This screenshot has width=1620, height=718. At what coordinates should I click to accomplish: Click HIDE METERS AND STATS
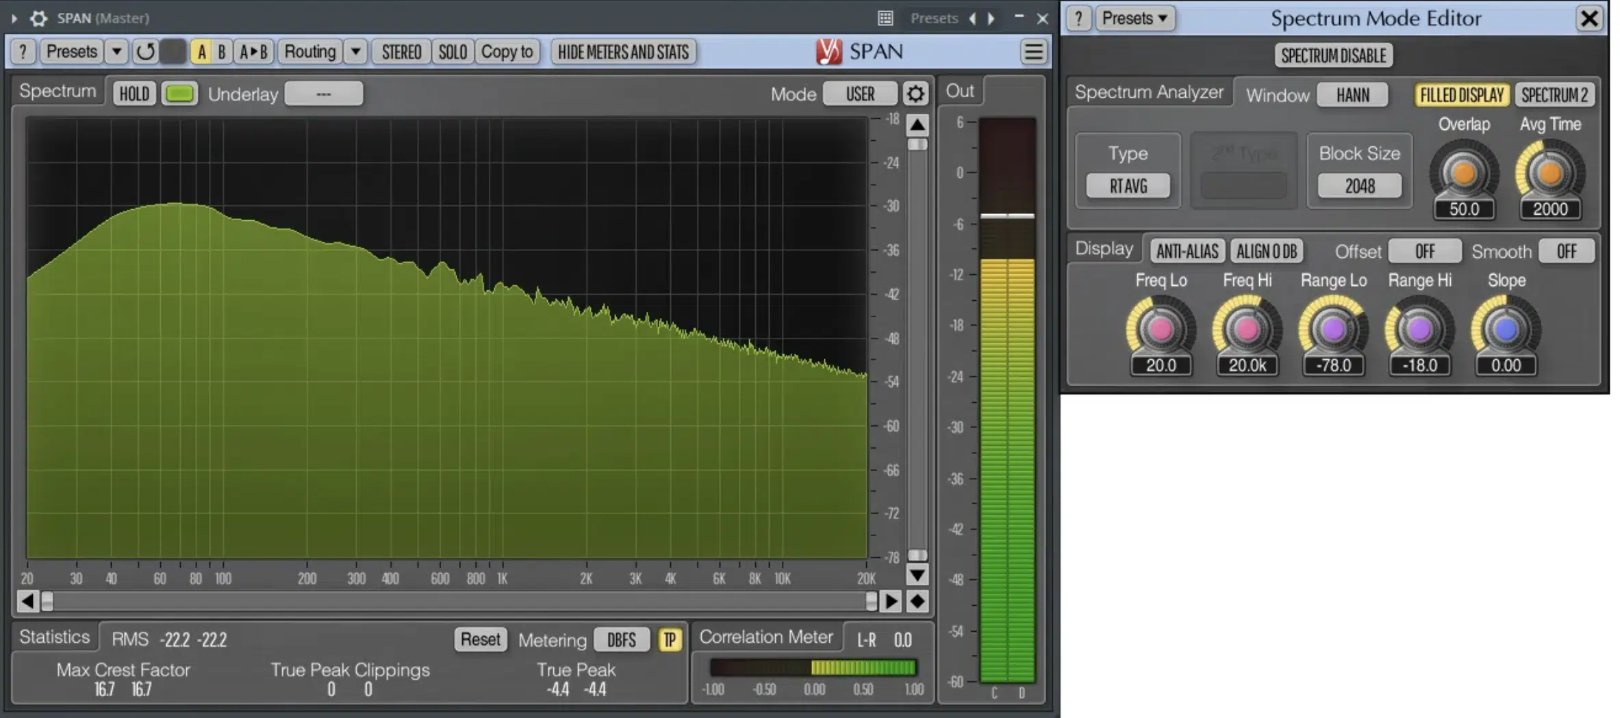tap(623, 52)
